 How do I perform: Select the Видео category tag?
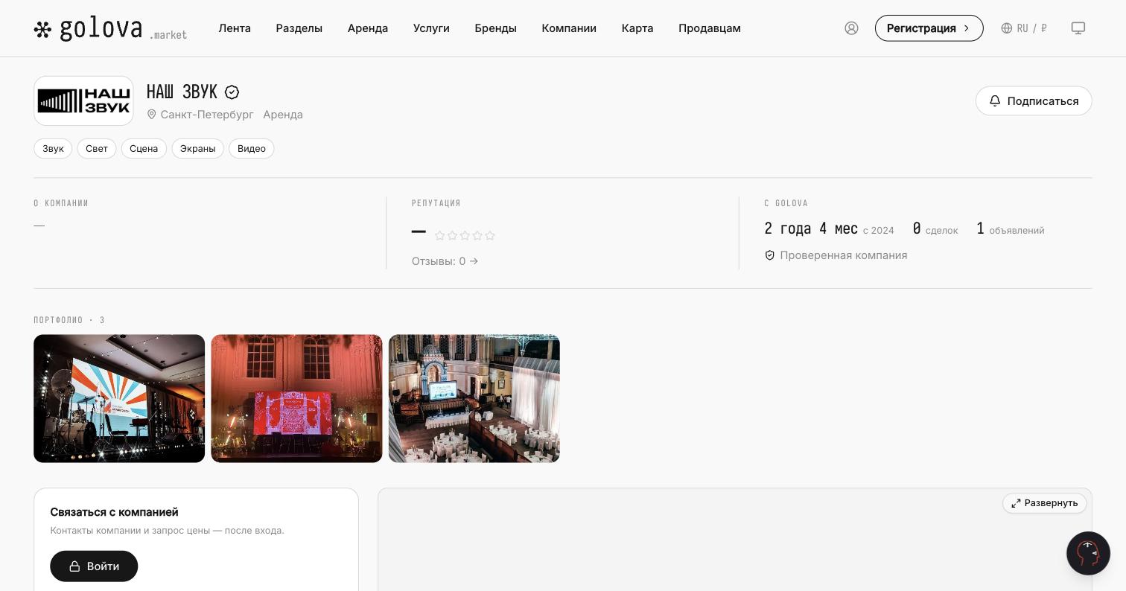pyautogui.click(x=252, y=149)
